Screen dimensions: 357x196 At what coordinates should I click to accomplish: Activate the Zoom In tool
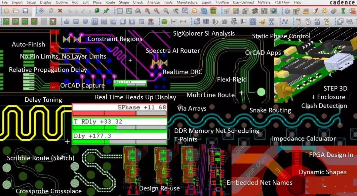157,12
